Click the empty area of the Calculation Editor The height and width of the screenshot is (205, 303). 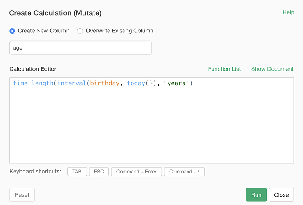click(151, 126)
